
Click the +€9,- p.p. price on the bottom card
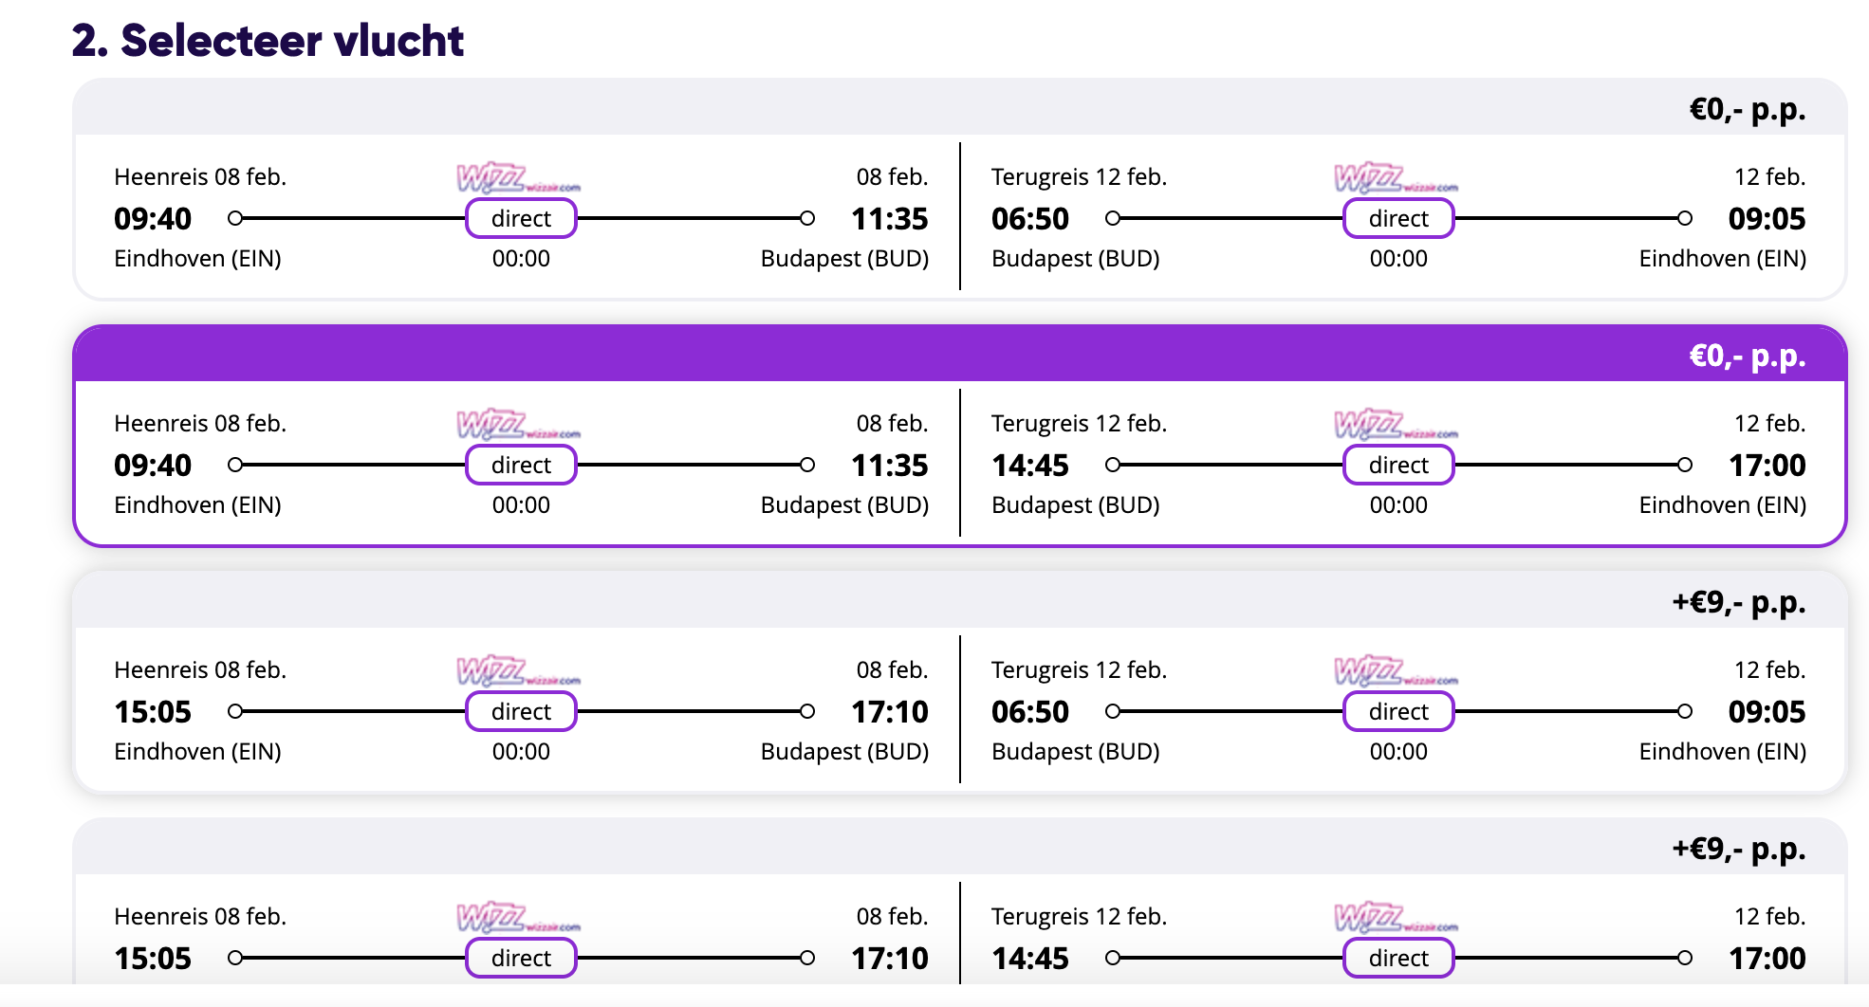(x=1738, y=849)
